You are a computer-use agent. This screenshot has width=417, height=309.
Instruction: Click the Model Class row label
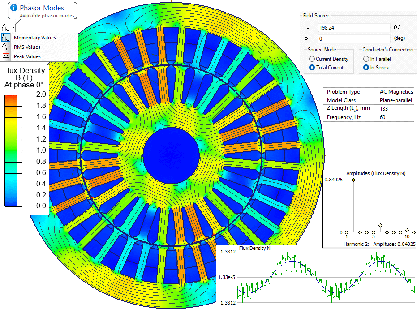pos(341,100)
